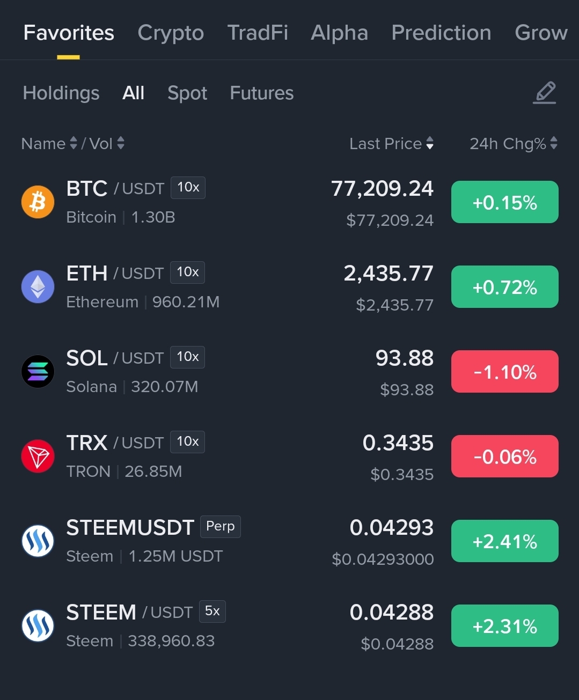The width and height of the screenshot is (579, 700).
Task: Sort by Last Price column
Action: point(391,143)
